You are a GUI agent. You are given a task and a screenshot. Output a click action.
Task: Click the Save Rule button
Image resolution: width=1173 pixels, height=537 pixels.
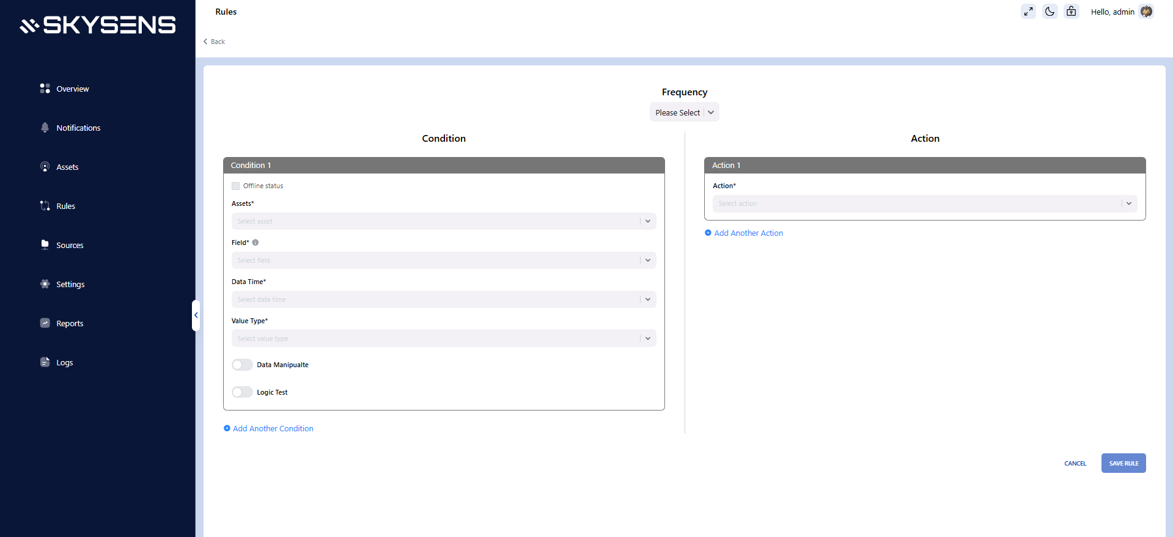coord(1123,463)
